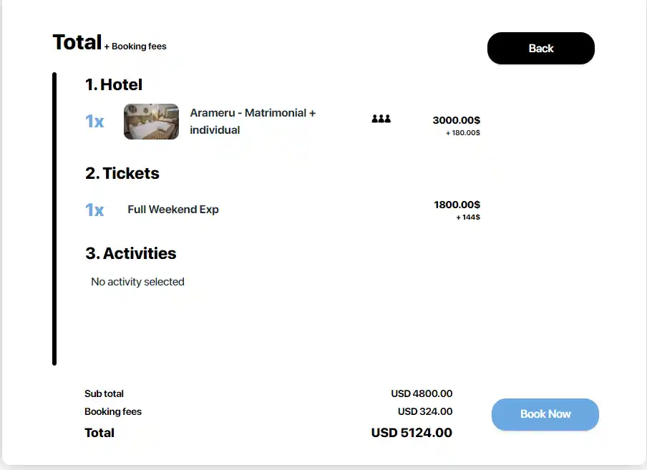Screen dimensions: 647x470
Task: Click the 1x quantity next to the ticket
Action: click(94, 210)
